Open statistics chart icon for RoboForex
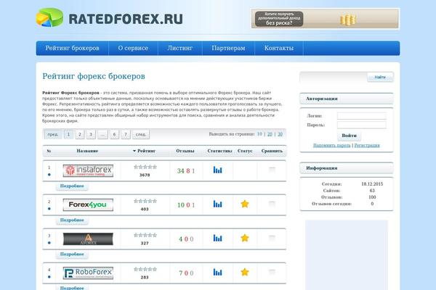 (x=217, y=273)
